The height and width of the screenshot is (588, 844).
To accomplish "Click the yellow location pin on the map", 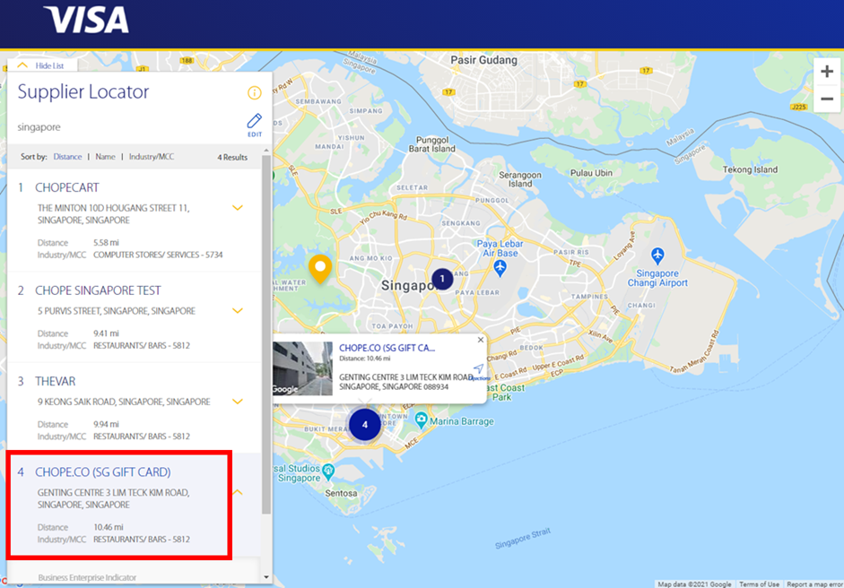I will click(x=319, y=269).
